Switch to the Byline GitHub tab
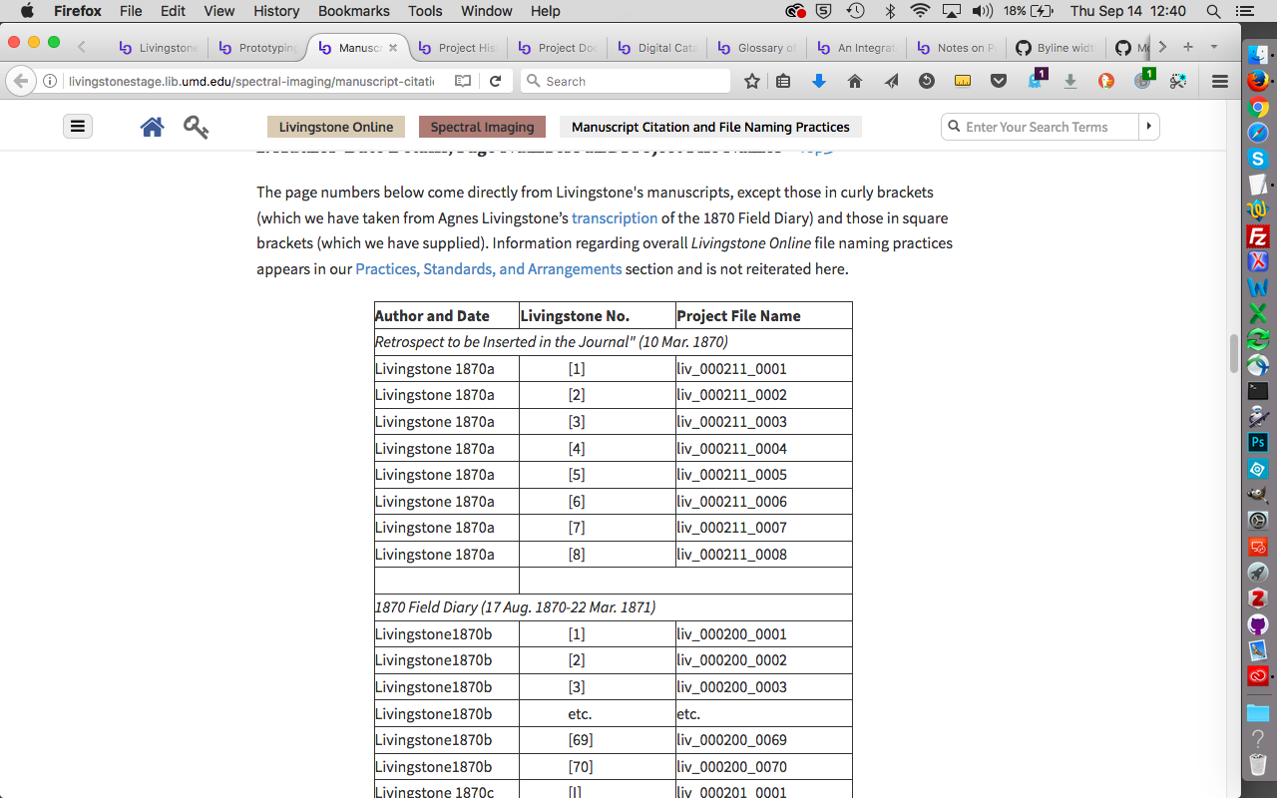 click(x=1056, y=47)
